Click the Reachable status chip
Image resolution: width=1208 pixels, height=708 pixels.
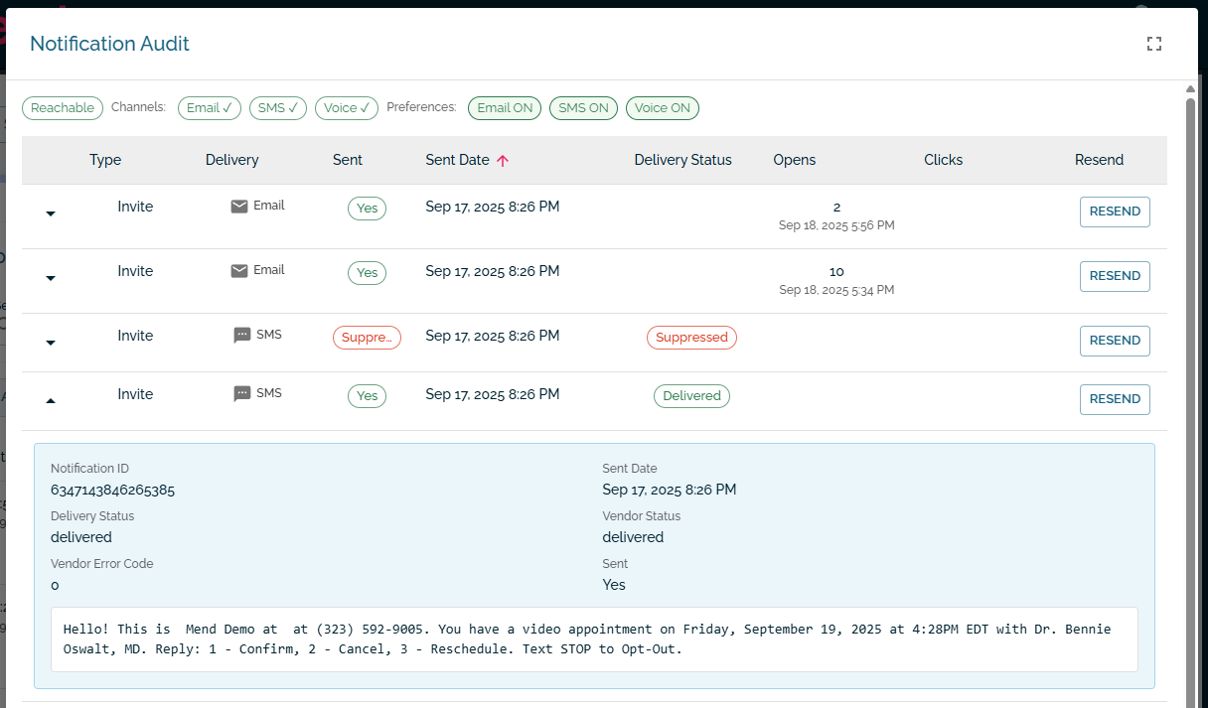[63, 108]
